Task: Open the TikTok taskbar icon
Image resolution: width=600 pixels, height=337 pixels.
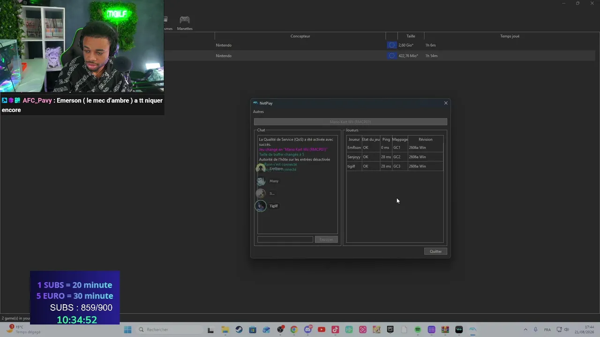Action: [335, 330]
